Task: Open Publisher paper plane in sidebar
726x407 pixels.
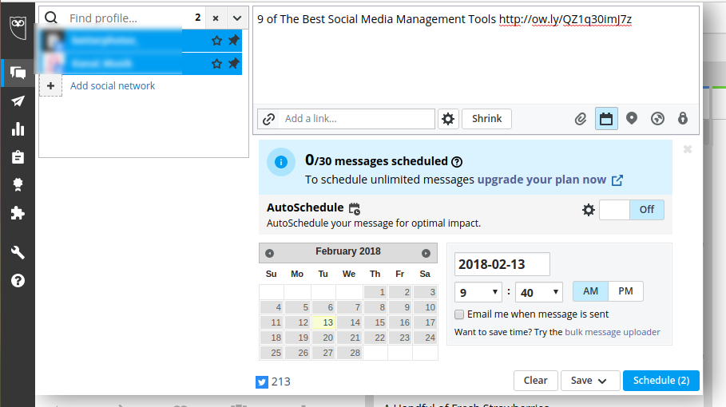Action: point(18,101)
